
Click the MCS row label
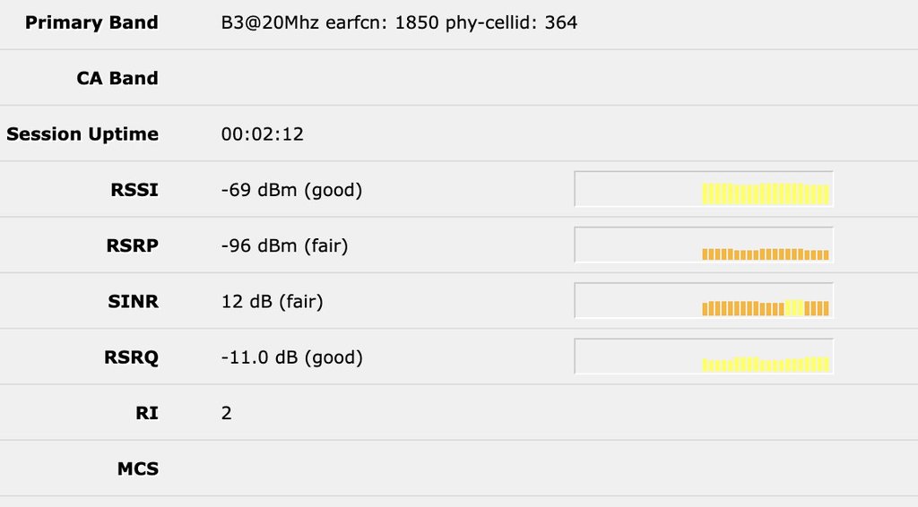137,468
